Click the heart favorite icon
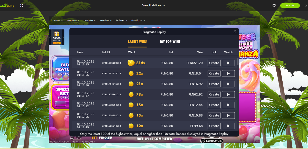 tap(274, 6)
